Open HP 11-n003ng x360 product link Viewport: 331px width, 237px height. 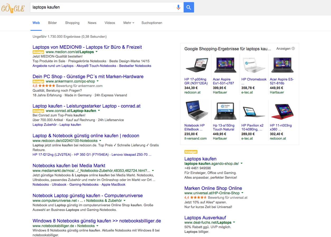281,127
